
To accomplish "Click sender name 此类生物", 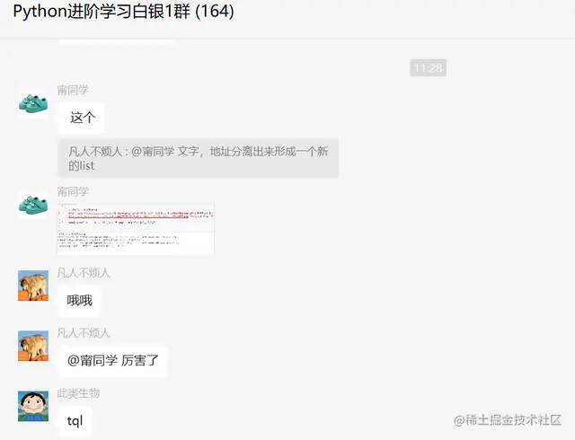I will coord(78,393).
